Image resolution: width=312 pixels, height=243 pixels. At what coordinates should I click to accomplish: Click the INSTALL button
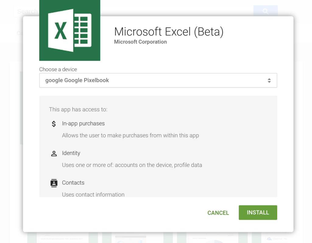coord(258,212)
